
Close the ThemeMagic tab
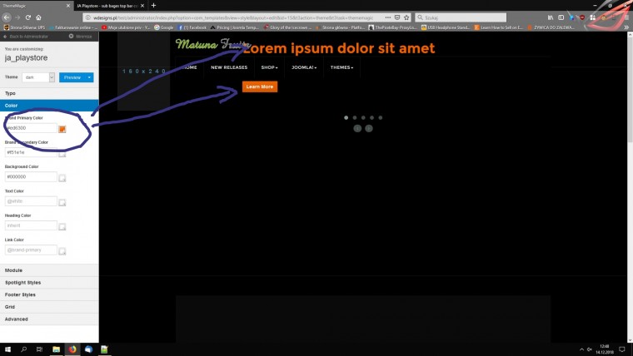tap(67, 6)
